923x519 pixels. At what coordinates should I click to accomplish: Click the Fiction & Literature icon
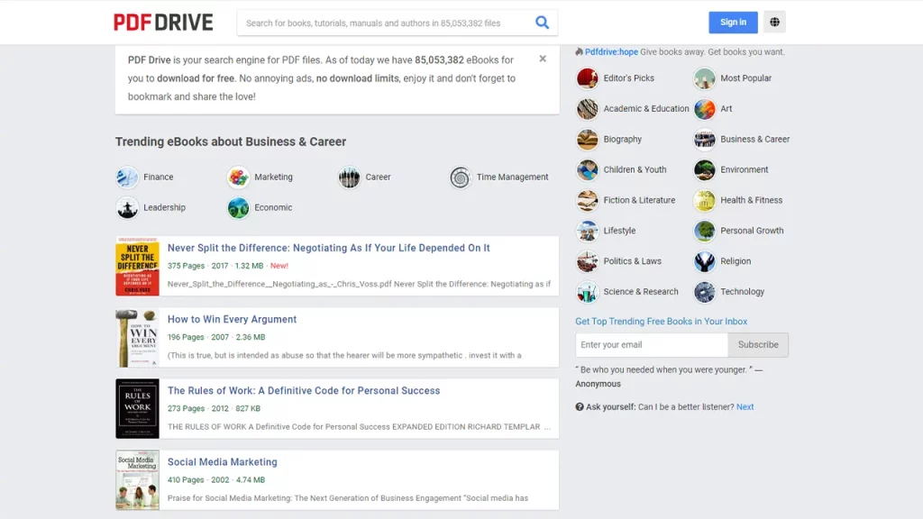(588, 201)
